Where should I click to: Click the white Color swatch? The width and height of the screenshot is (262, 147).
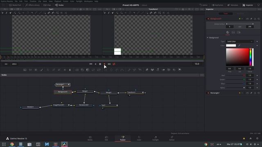[x=231, y=45]
